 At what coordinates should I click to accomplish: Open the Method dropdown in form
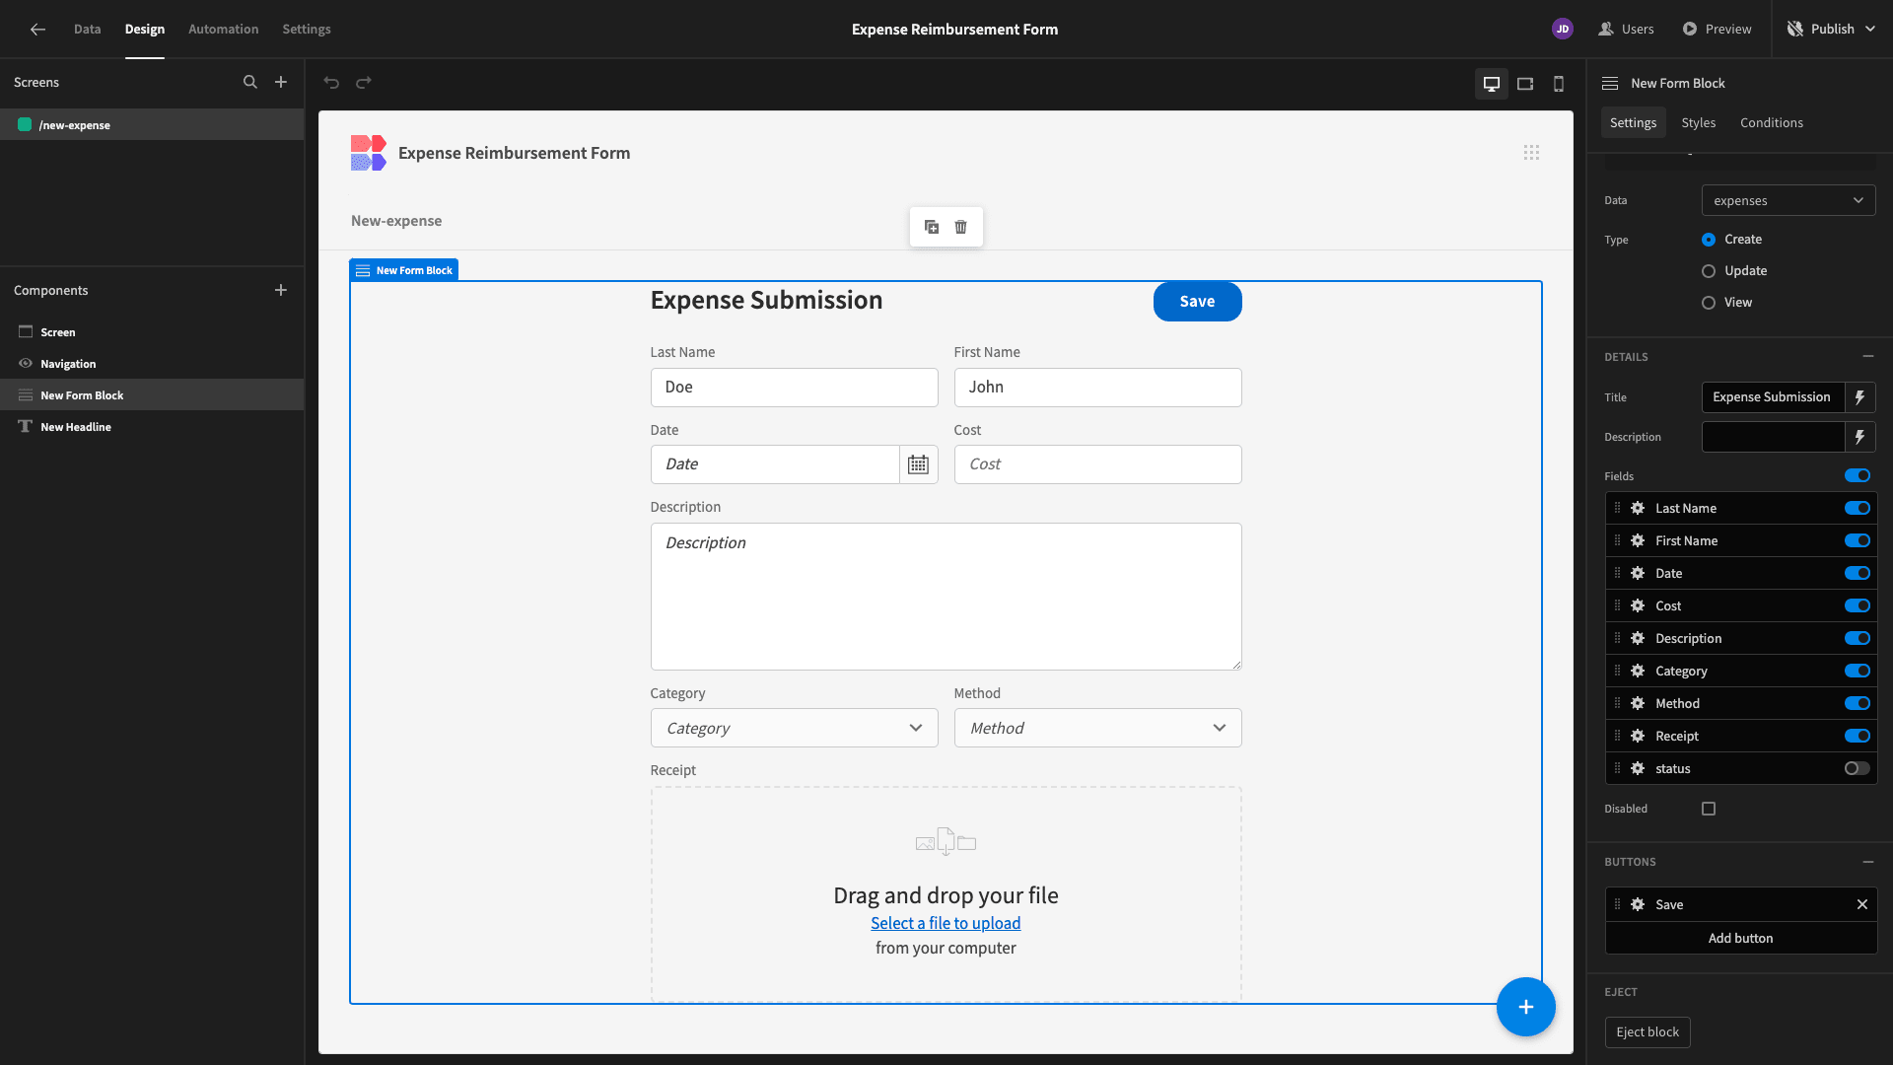click(x=1098, y=728)
